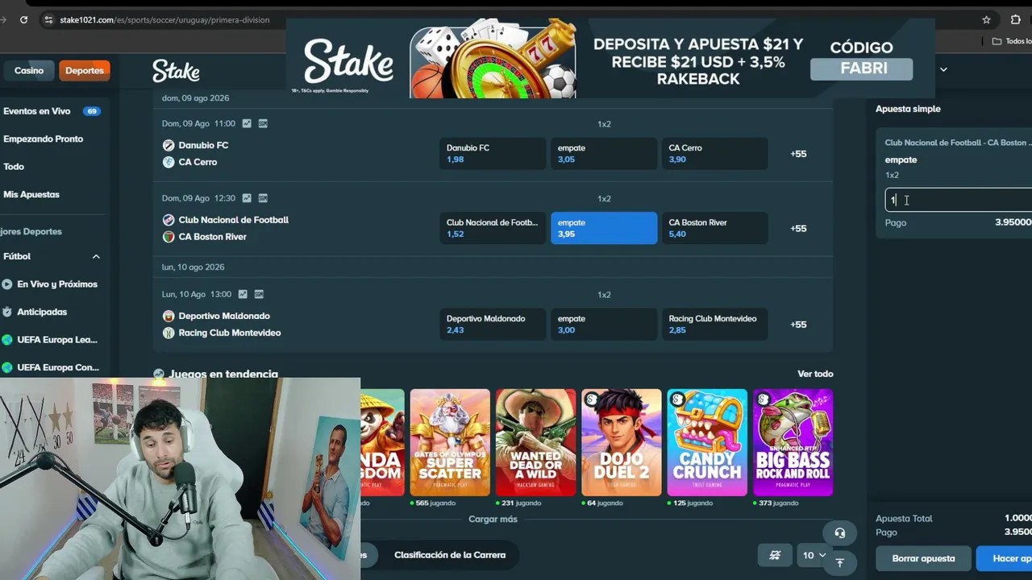Viewport: 1032px width, 580px height.
Task: Click the CA Boston River crest
Action: tap(169, 237)
